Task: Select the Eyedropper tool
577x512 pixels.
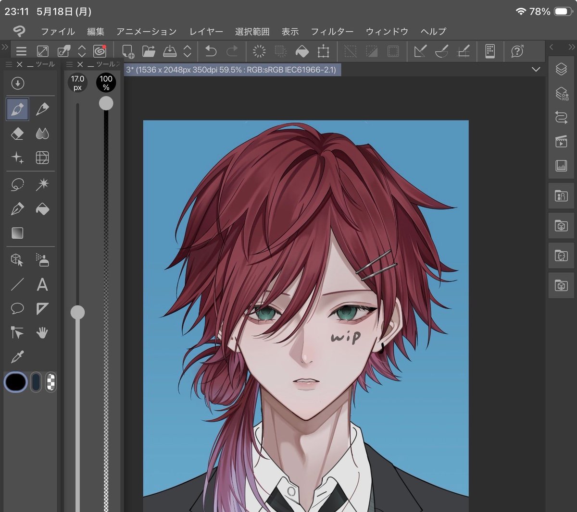Action: click(17, 357)
